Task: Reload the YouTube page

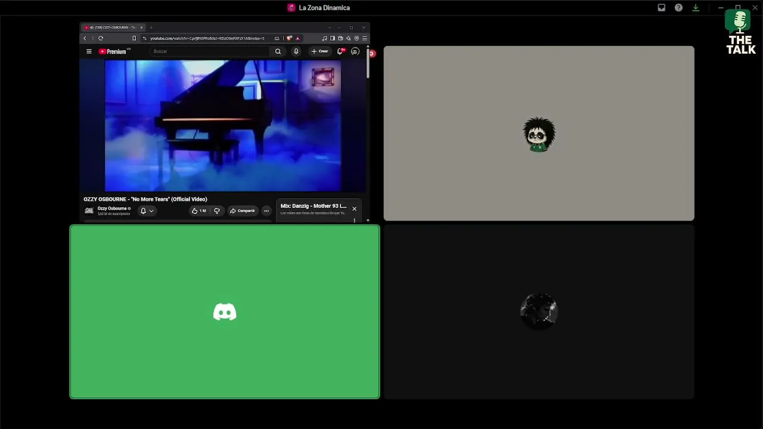Action: click(101, 38)
